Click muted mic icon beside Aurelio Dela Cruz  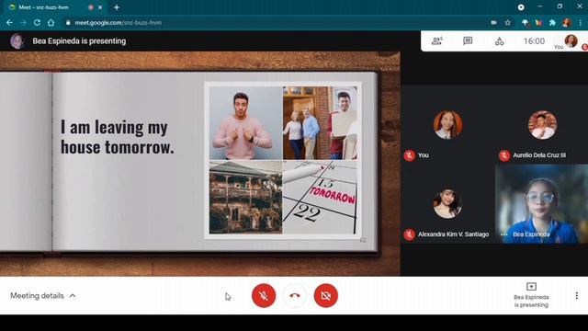pos(504,155)
